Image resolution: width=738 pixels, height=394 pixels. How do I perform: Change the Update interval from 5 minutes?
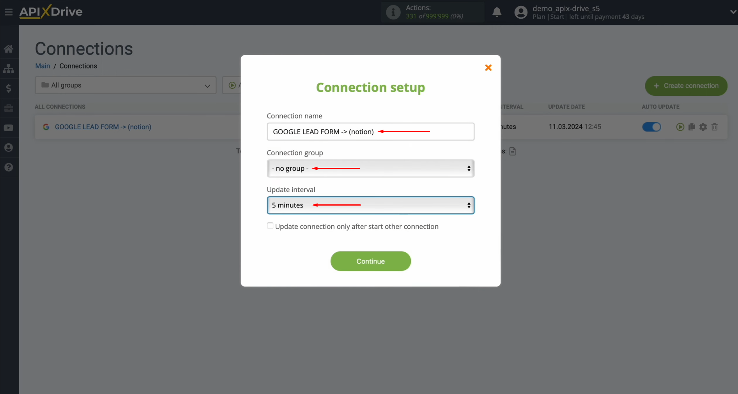(x=370, y=205)
